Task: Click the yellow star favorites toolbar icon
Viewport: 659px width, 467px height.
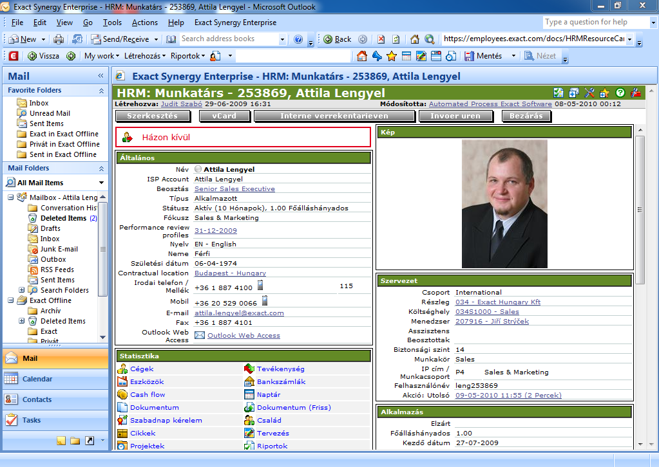Action: point(392,56)
